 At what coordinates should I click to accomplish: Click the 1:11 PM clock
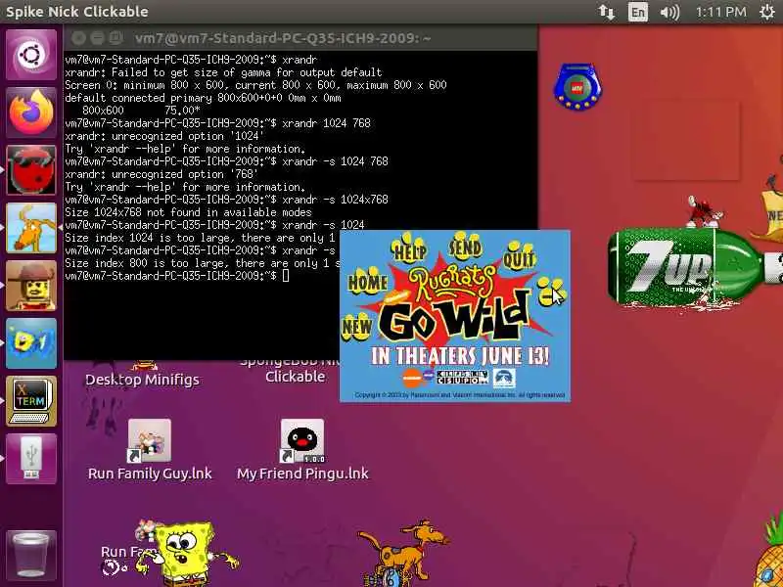[x=720, y=12]
